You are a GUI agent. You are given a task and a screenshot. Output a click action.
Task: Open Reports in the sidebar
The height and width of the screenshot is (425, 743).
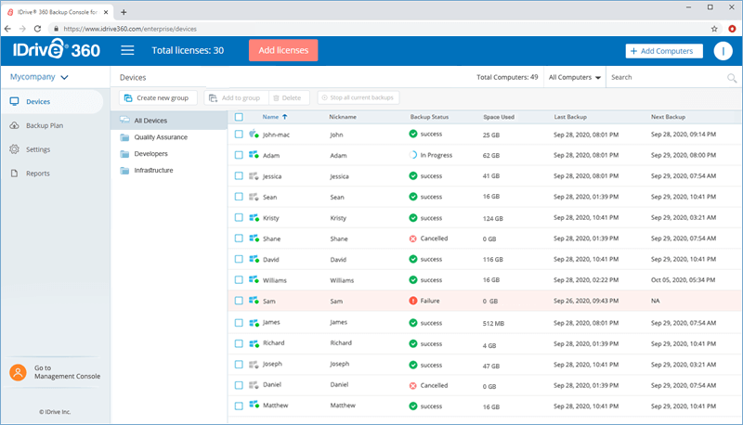click(38, 174)
